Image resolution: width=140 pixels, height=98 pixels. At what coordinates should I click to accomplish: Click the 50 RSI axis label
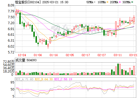(12, 89)
